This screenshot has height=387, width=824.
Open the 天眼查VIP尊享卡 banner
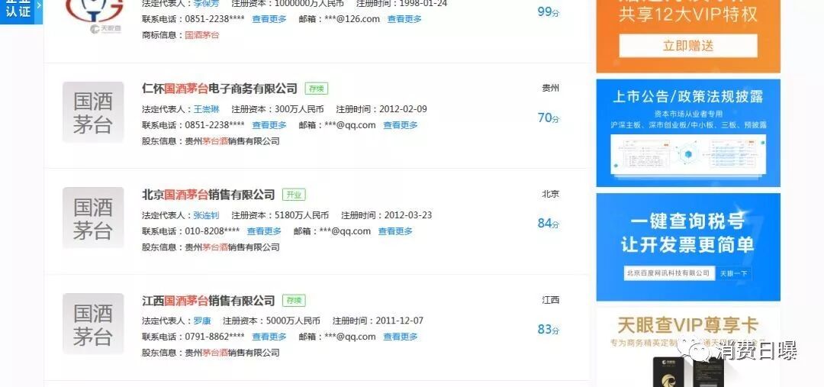[688, 347]
